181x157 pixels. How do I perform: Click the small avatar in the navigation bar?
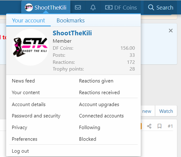click(x=29, y=8)
